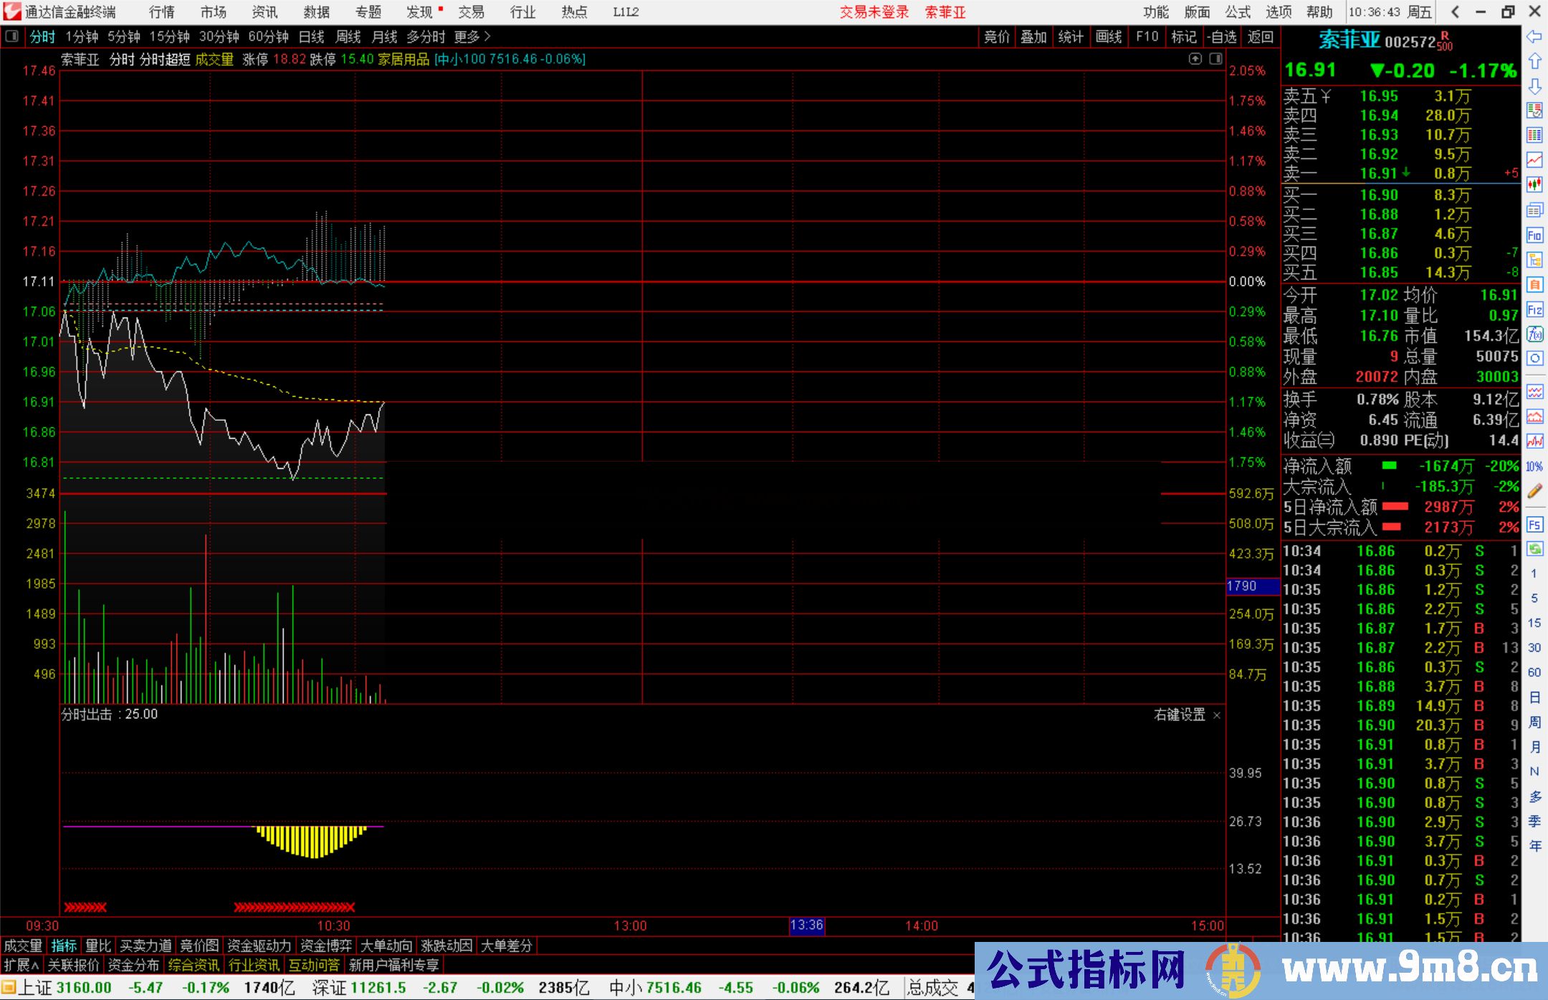
Task: Open the candlestick K-line chart icon
Action: 1534,184
